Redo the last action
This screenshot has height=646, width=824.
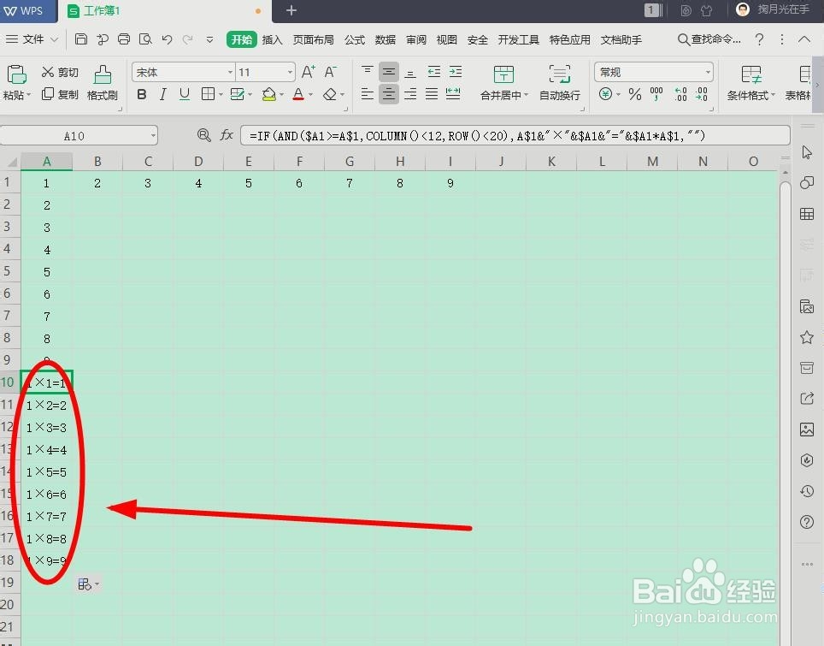point(187,39)
